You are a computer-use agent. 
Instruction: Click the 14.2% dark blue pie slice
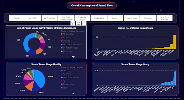coord(36,87)
